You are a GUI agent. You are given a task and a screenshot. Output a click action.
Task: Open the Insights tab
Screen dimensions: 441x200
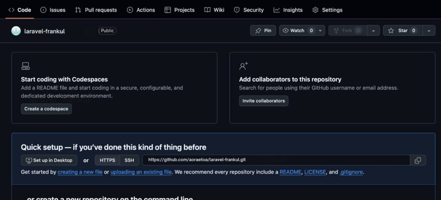288,10
